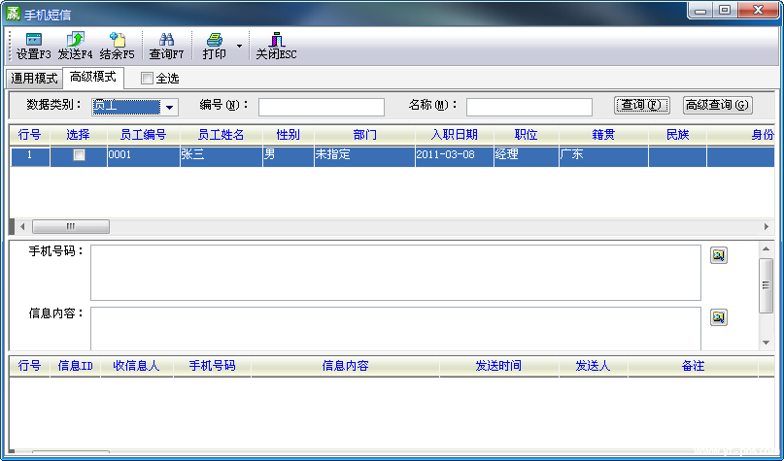Screen dimensions: 784x461
Task: Open the 打印 dropdown arrow
Action: pos(239,46)
